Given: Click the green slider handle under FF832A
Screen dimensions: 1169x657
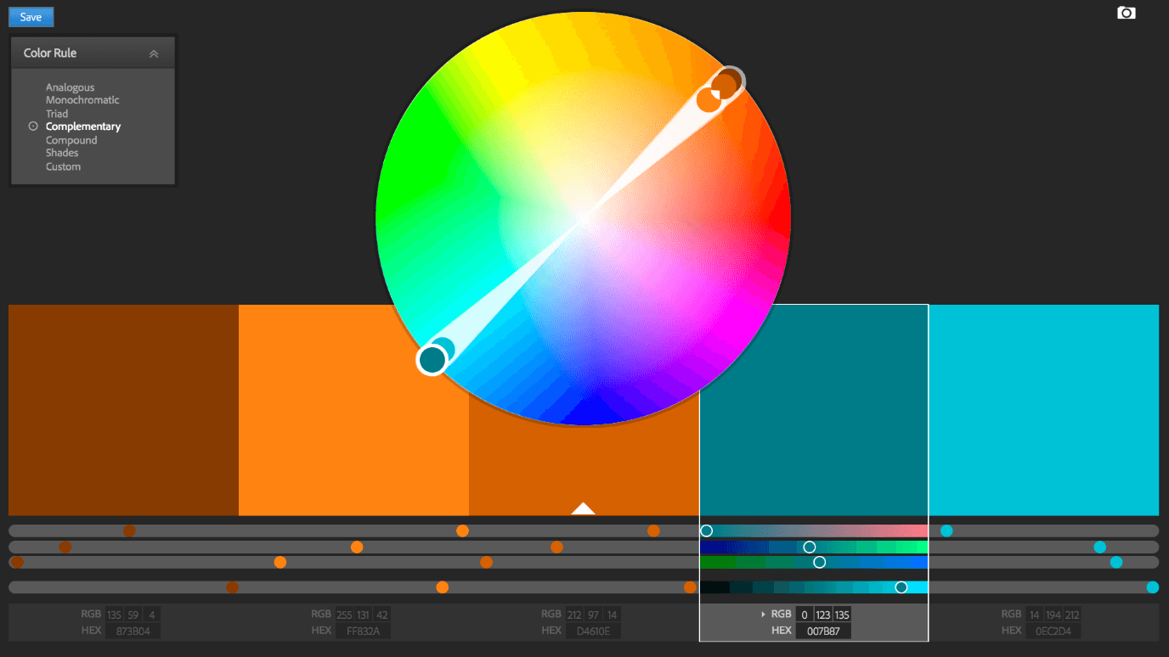Looking at the screenshot, I should [x=357, y=547].
